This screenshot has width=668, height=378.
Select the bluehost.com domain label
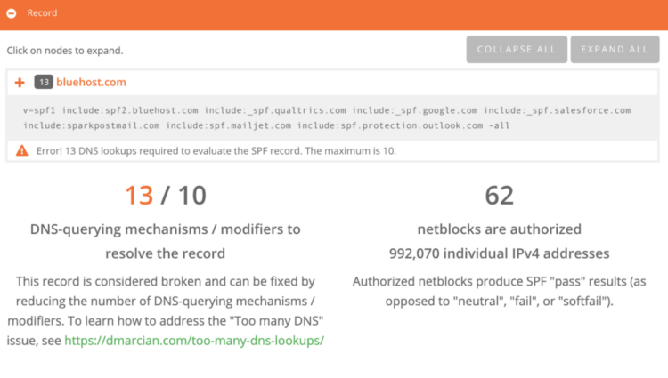91,82
